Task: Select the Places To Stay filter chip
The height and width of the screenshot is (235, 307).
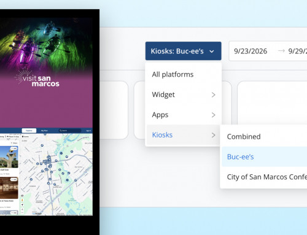Action: [x=13, y=137]
